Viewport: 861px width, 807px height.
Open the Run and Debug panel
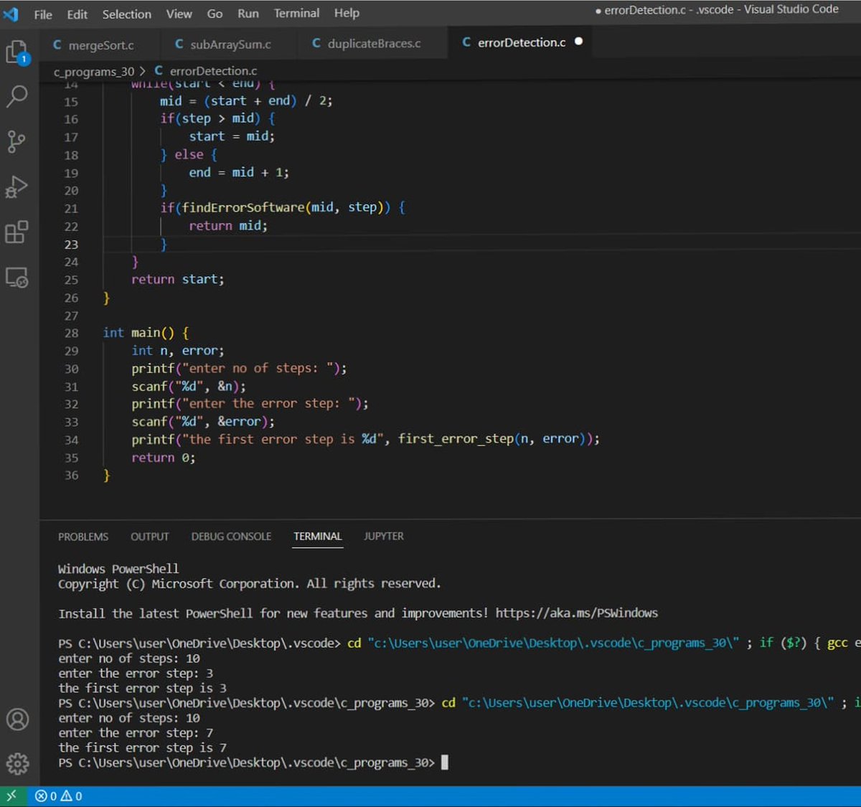coord(16,188)
